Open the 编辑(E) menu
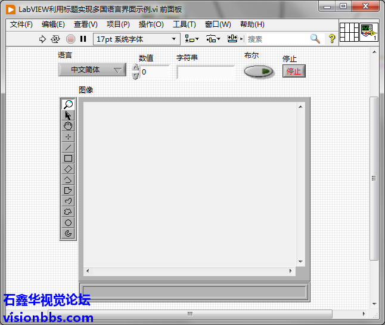Viewport: 385px width, 325px height. (x=53, y=24)
